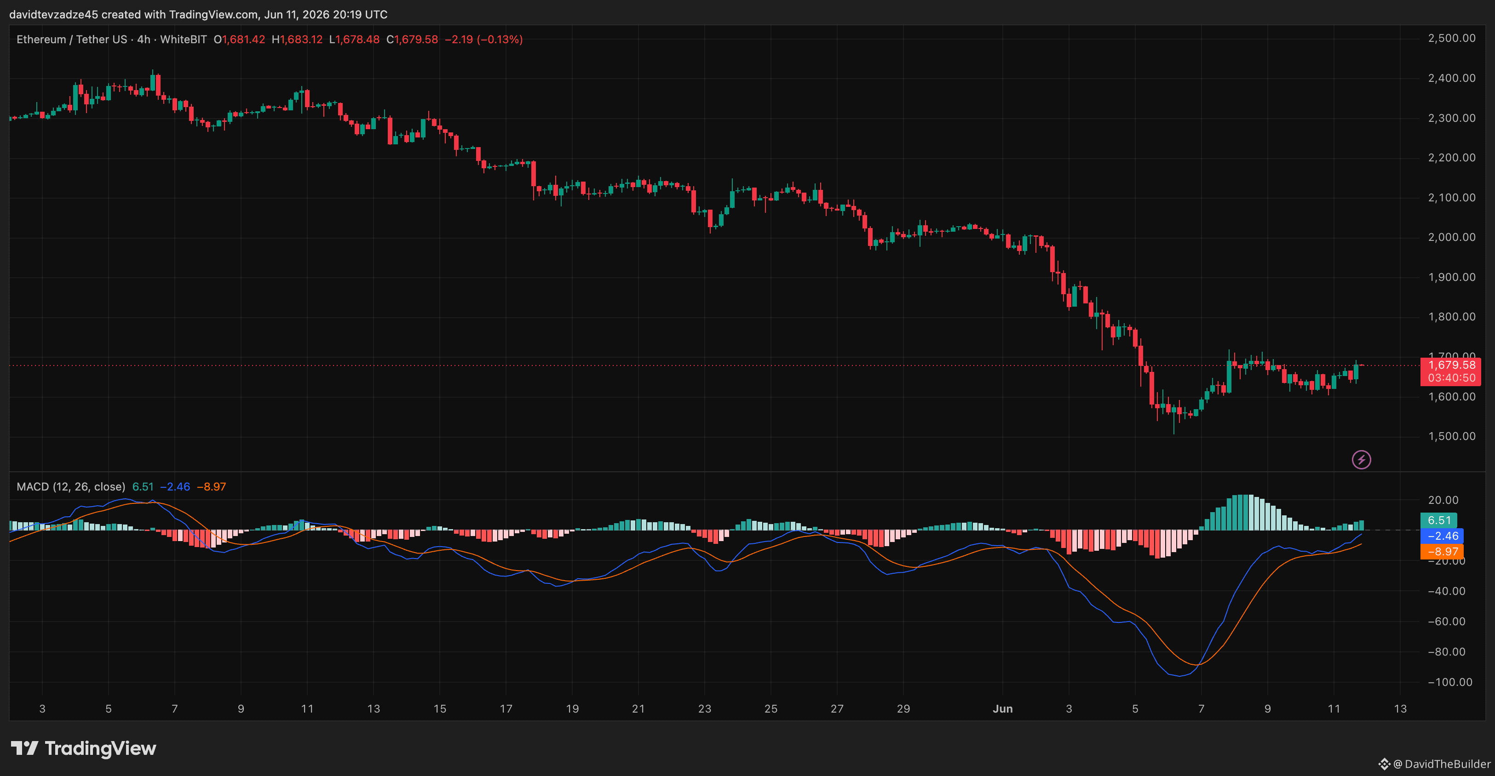Image resolution: width=1495 pixels, height=776 pixels.
Task: Click the 'Jun' label on the time axis
Action: pos(1002,709)
